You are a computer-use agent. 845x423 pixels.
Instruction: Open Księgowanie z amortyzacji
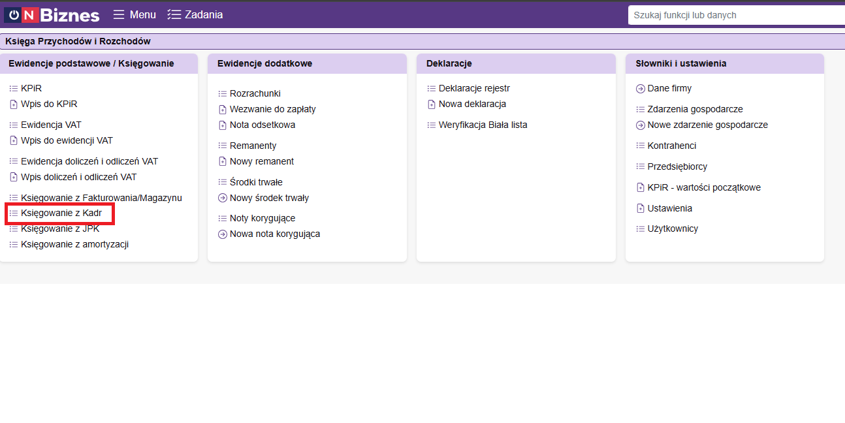pyautogui.click(x=74, y=244)
